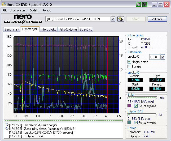Click the copy-to-clipboard icon in title bar
This screenshot has height=141, width=171.
[138, 5]
